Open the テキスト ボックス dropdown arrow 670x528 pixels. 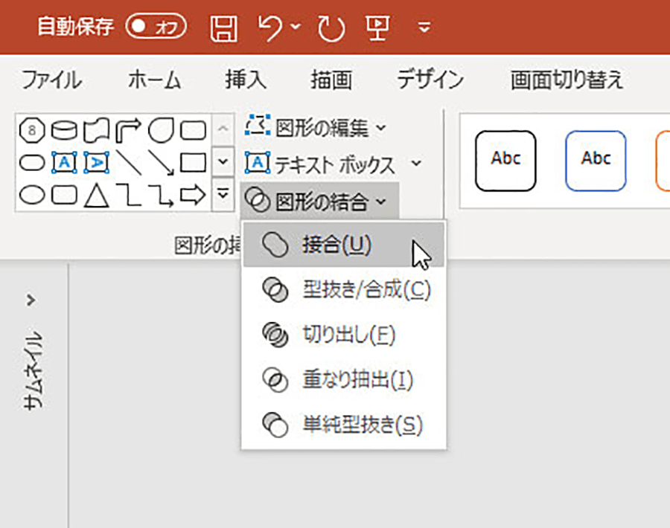(x=416, y=164)
